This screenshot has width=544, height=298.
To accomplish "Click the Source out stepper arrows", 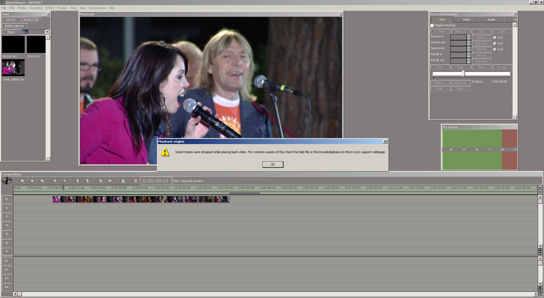I will tap(469, 43).
